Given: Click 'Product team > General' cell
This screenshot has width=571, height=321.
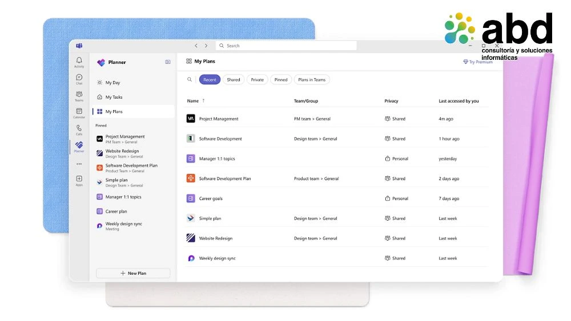Looking at the screenshot, I should [316, 178].
